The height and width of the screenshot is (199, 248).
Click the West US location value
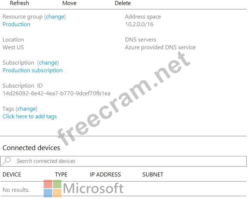(x=13, y=47)
